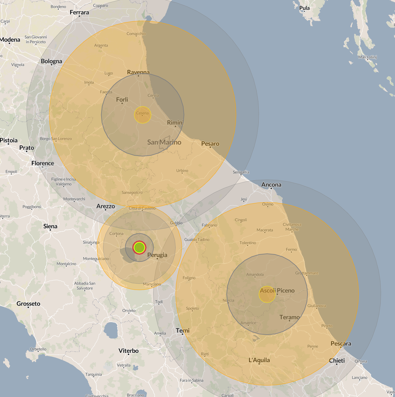Click the Pesaro city label
Viewport: 395px width, 397px height.
coord(210,144)
